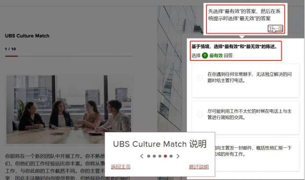This screenshot has width=305, height=180.
Task: Select the first tutorial page dot
Action: tap(149, 156)
